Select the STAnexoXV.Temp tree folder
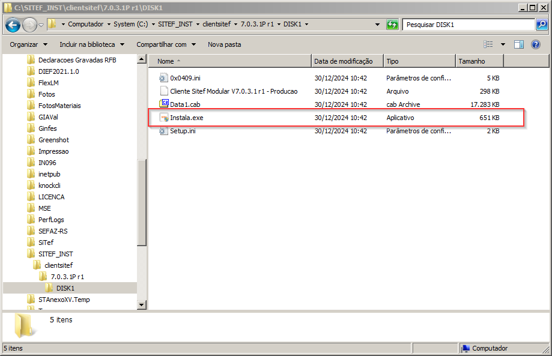Viewport: 552px width, 356px height. click(64, 300)
